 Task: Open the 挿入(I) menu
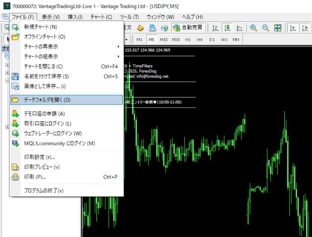[75, 17]
